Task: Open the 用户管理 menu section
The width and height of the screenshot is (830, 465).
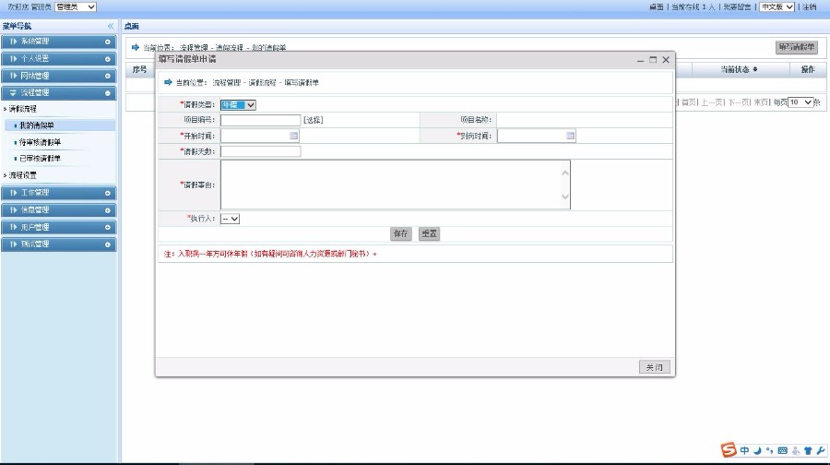Action: (x=58, y=227)
